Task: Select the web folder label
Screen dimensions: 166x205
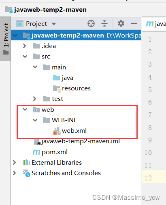Action: point(48,110)
